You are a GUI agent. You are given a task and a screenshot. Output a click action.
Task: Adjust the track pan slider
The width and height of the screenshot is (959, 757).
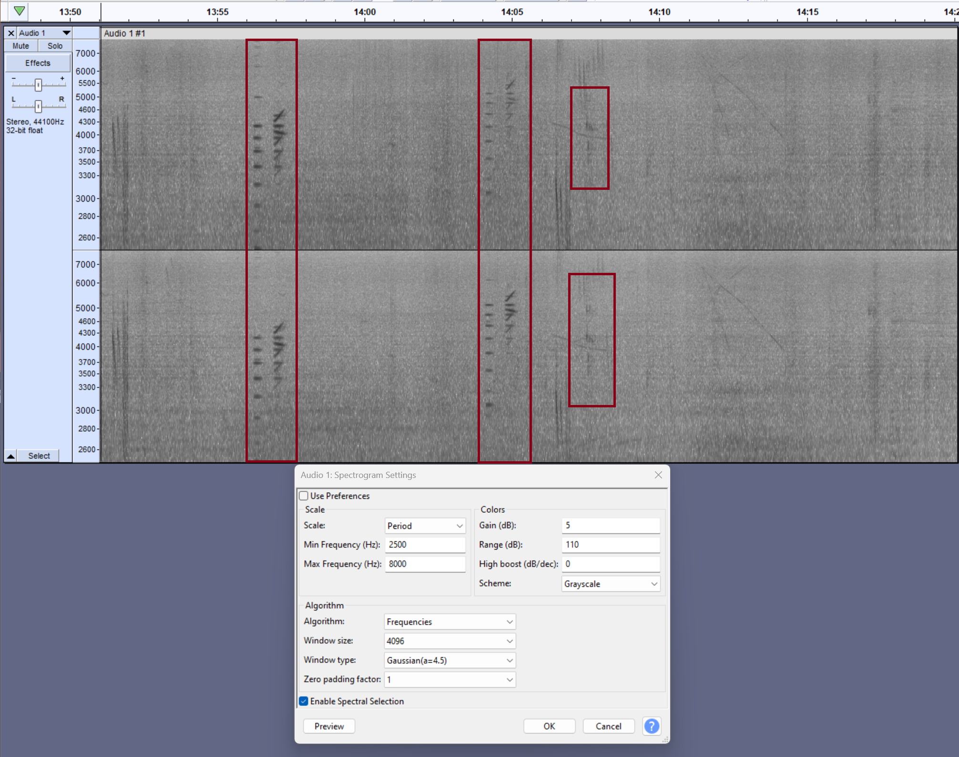pyautogui.click(x=38, y=106)
